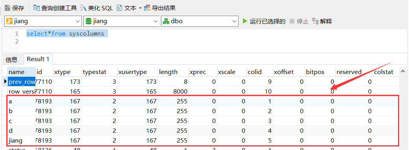Click the bitpos column header
409x150 pixels.
(x=320, y=72)
